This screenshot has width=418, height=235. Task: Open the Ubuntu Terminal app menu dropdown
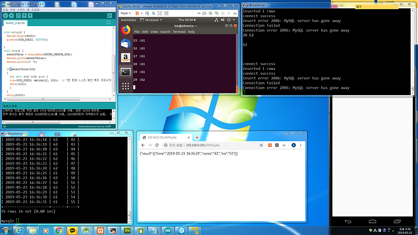pyautogui.click(x=151, y=20)
